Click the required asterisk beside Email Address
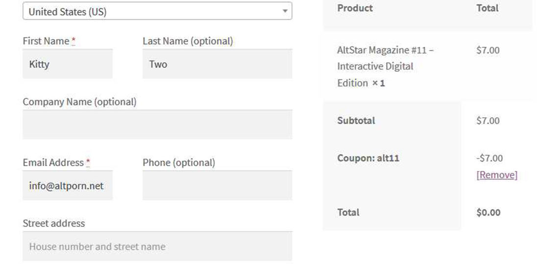Screen dimensions: 538x264 click(x=88, y=162)
